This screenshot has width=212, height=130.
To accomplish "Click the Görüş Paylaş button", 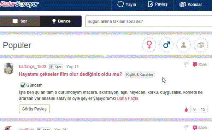I will coord(34,109).
